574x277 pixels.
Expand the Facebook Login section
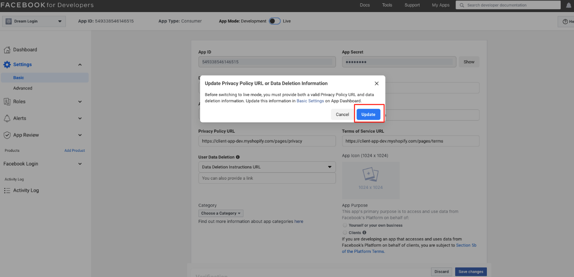tap(80, 164)
